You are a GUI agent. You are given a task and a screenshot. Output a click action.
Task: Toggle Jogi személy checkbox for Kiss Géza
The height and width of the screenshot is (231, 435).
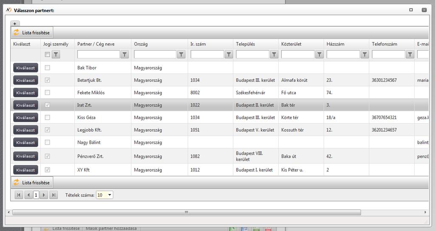[x=48, y=117]
